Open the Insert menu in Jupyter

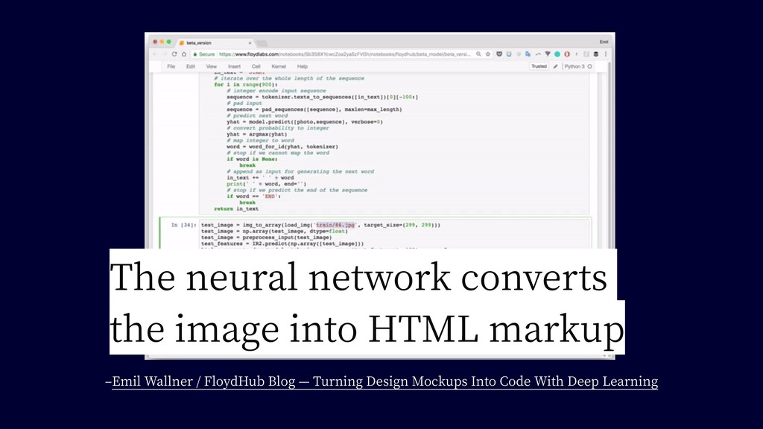[235, 66]
